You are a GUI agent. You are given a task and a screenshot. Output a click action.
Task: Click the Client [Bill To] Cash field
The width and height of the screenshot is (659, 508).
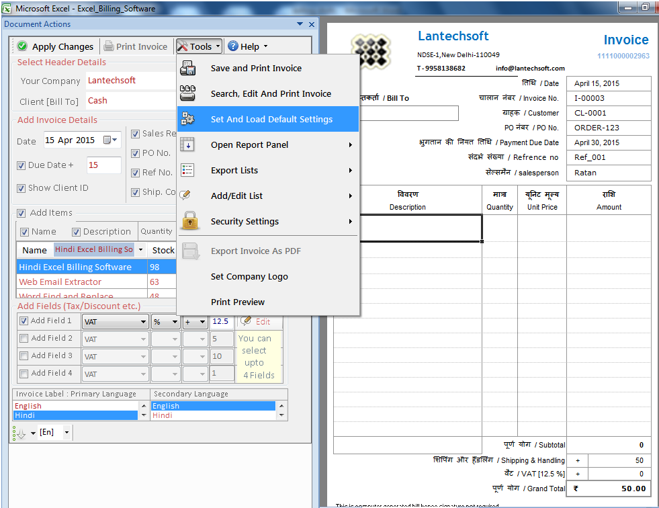[131, 101]
